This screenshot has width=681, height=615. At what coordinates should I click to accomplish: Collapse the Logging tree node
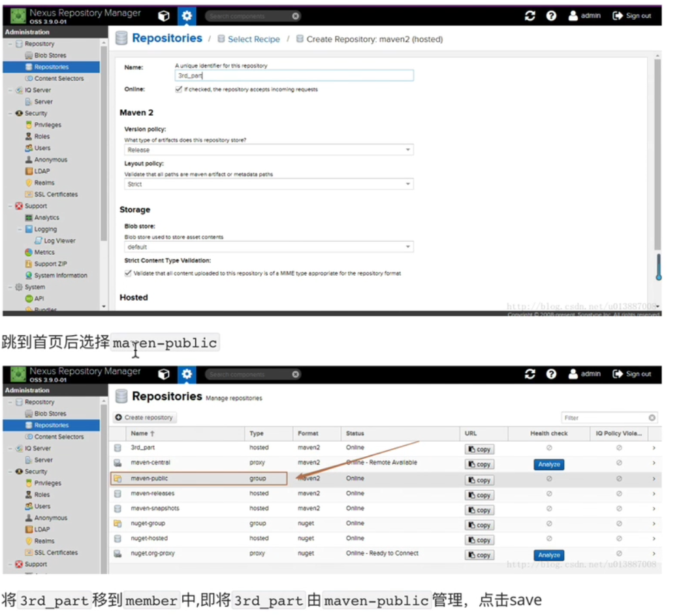[x=20, y=229]
